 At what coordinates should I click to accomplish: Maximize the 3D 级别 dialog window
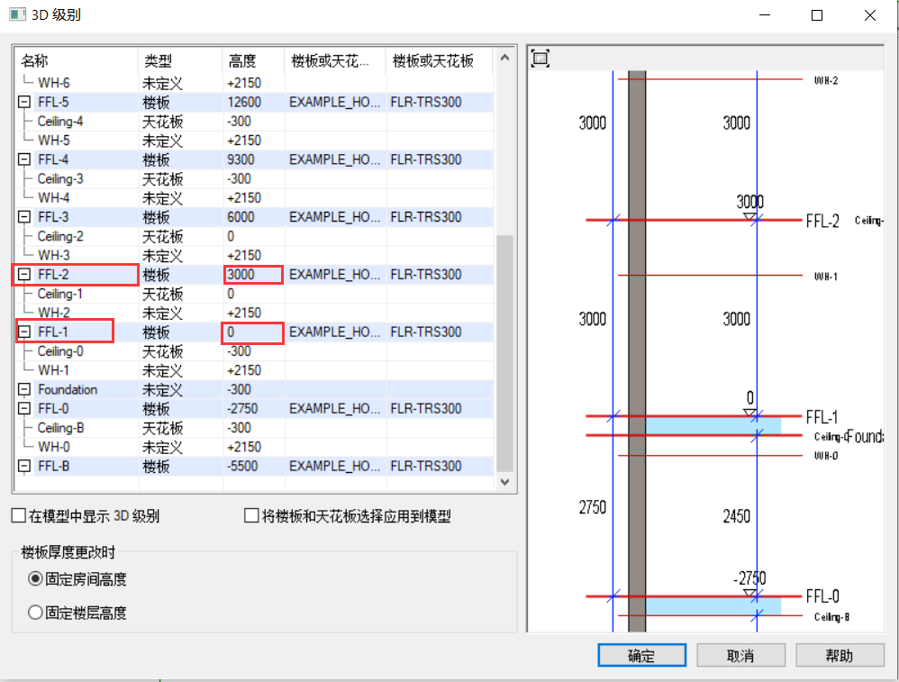tap(817, 15)
